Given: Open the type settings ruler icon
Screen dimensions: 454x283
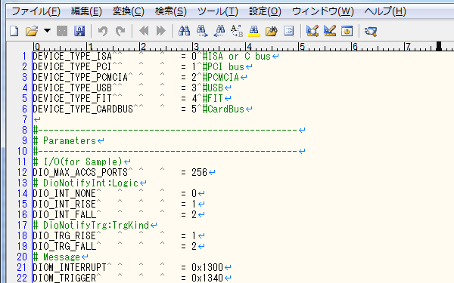Looking at the screenshot, I should coord(330,31).
